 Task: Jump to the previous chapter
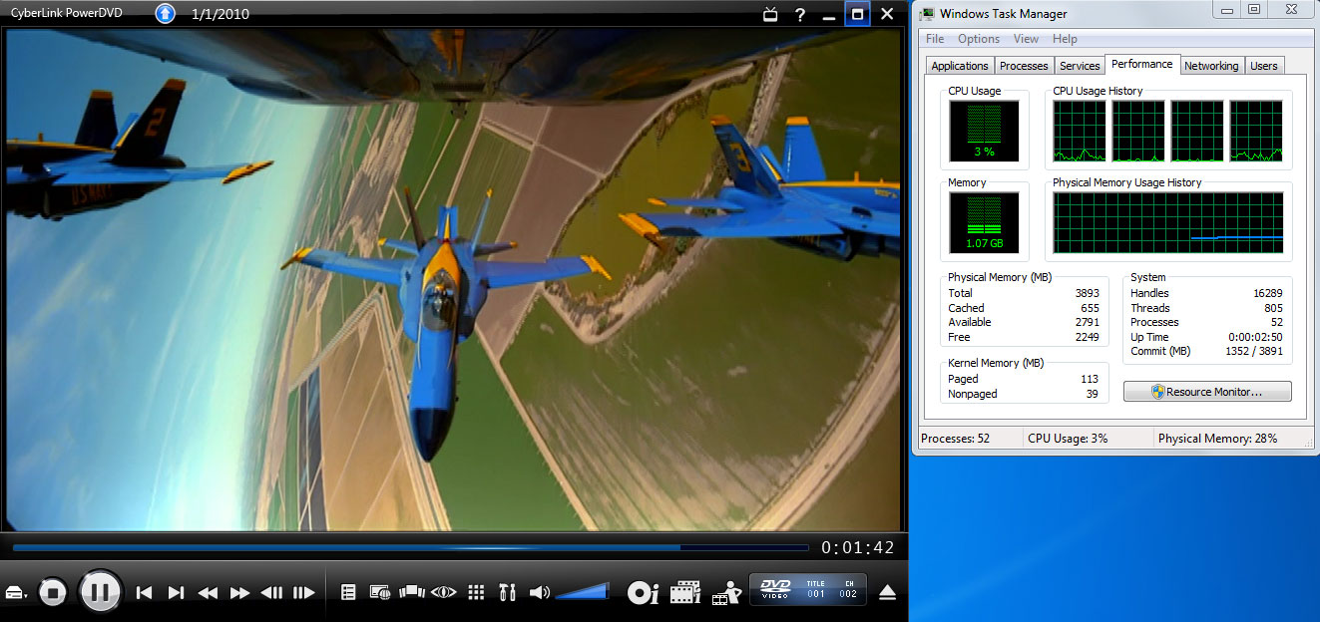point(144,593)
